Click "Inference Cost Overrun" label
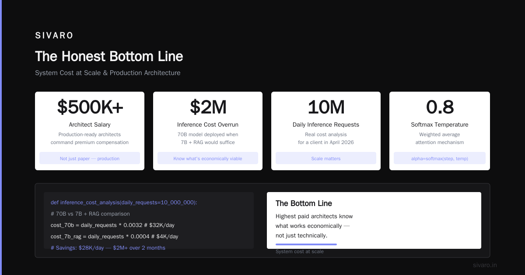 coord(208,125)
